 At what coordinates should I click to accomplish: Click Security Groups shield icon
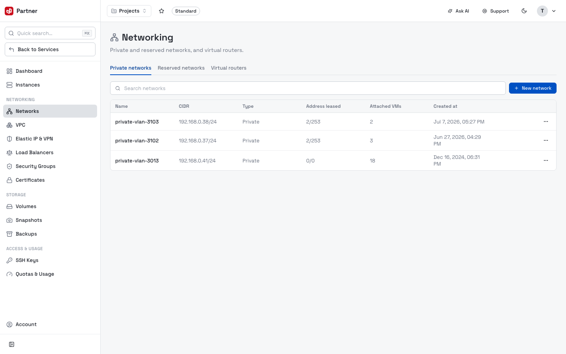coord(9,166)
